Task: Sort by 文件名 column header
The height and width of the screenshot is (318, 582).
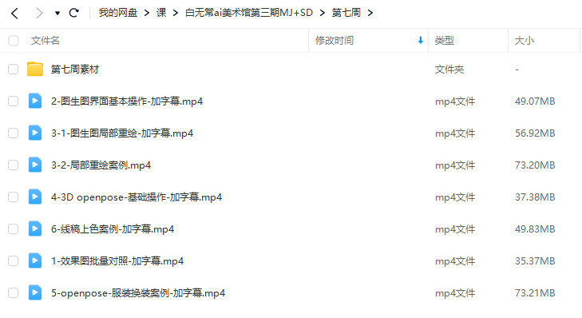Action: click(45, 41)
